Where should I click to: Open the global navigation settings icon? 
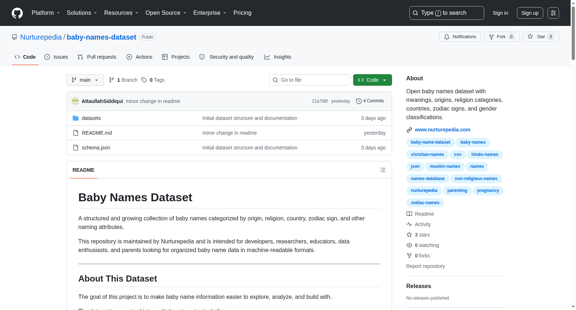[x=553, y=13]
